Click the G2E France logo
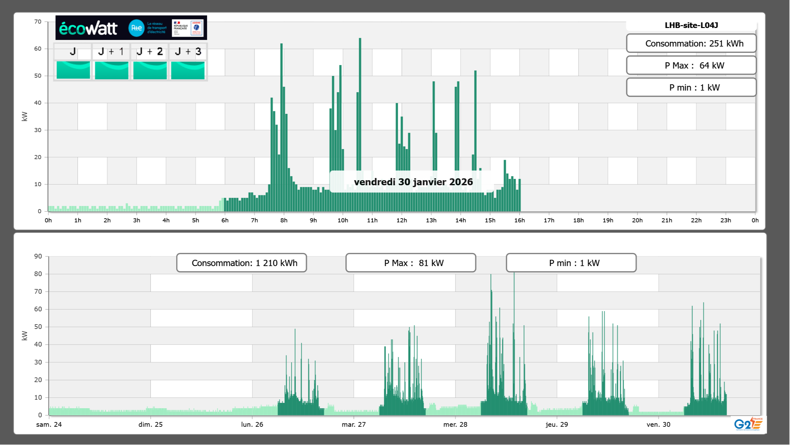The width and height of the screenshot is (790, 445). tap(748, 424)
